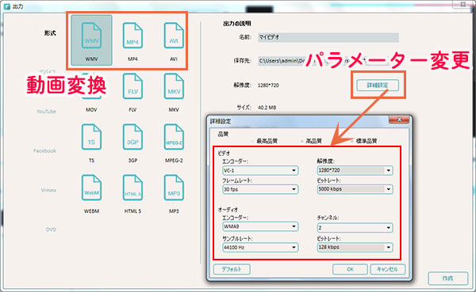
Task: Switch to the DVD output tab
Action: [51, 229]
